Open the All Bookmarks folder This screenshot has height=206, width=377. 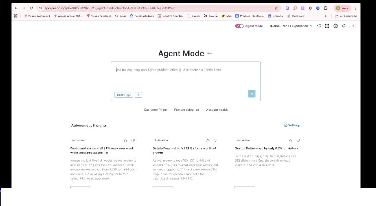(346, 16)
